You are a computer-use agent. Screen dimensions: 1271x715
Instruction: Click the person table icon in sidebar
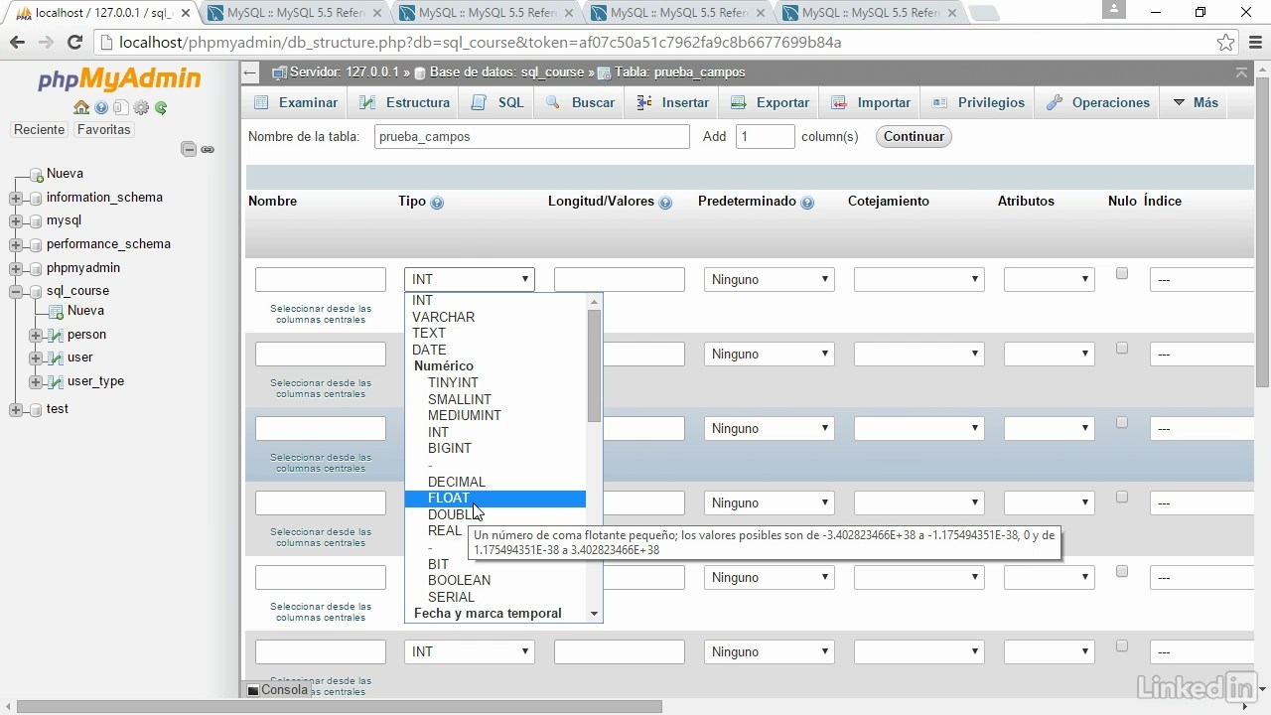click(x=56, y=335)
